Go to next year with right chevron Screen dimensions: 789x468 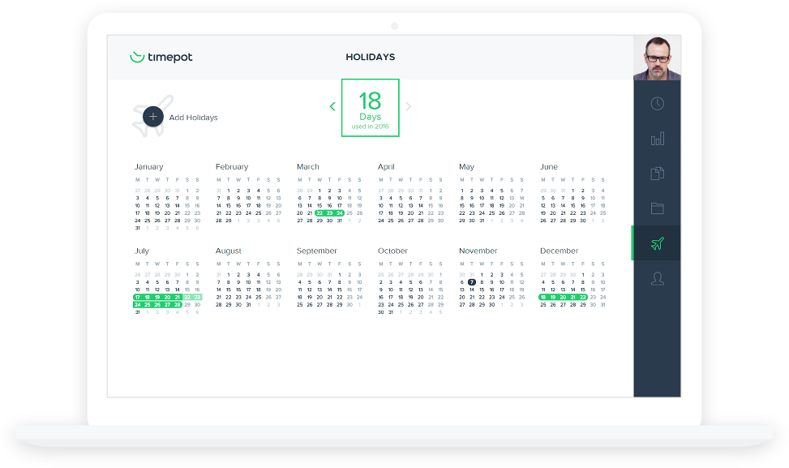click(408, 106)
